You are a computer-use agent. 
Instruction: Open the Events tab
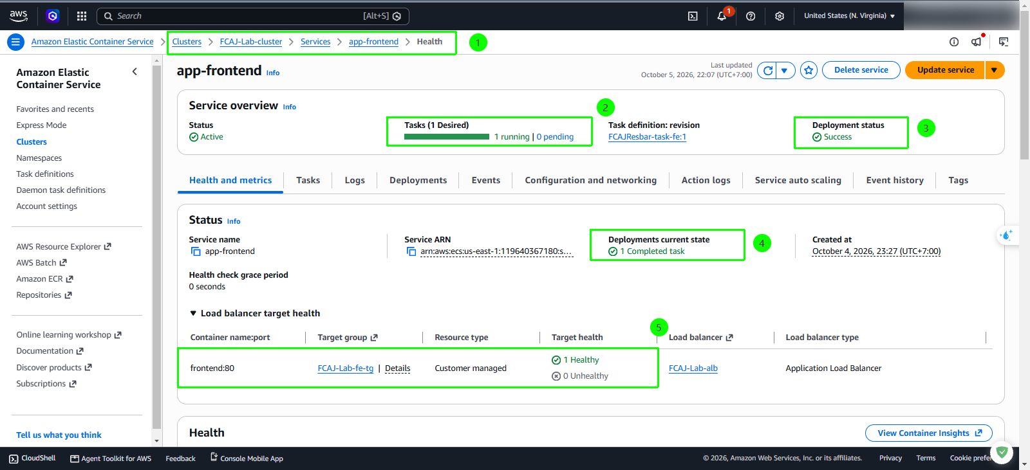tap(485, 180)
